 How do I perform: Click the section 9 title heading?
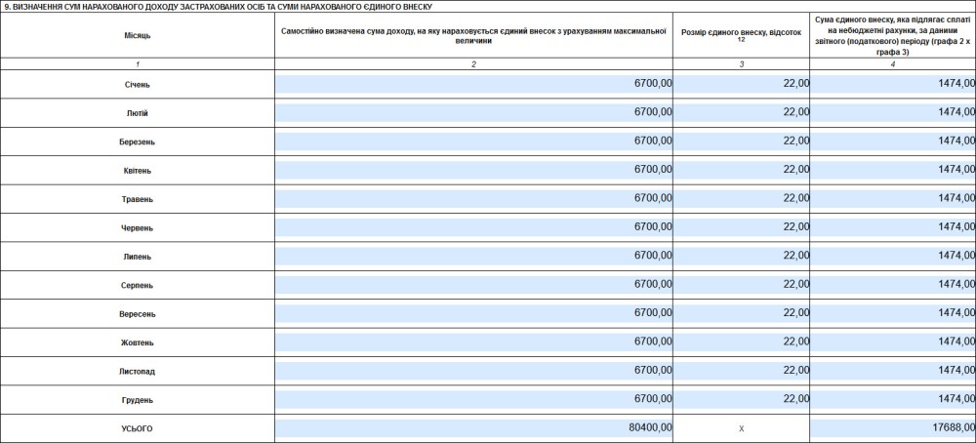coord(219,6)
